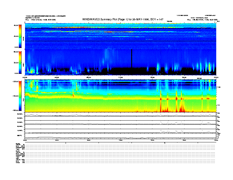Click the vertical RAD2 axis label
The height and width of the screenshot is (180, 233).
click(23, 39)
